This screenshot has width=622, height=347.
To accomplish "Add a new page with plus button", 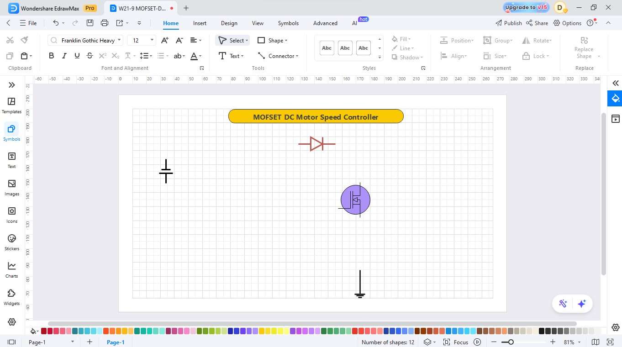I will [x=90, y=342].
